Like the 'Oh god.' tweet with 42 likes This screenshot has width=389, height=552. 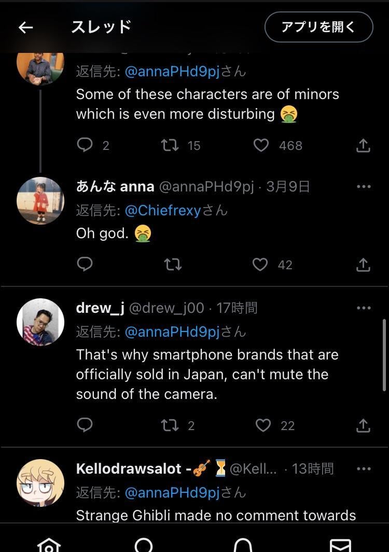[x=261, y=265]
